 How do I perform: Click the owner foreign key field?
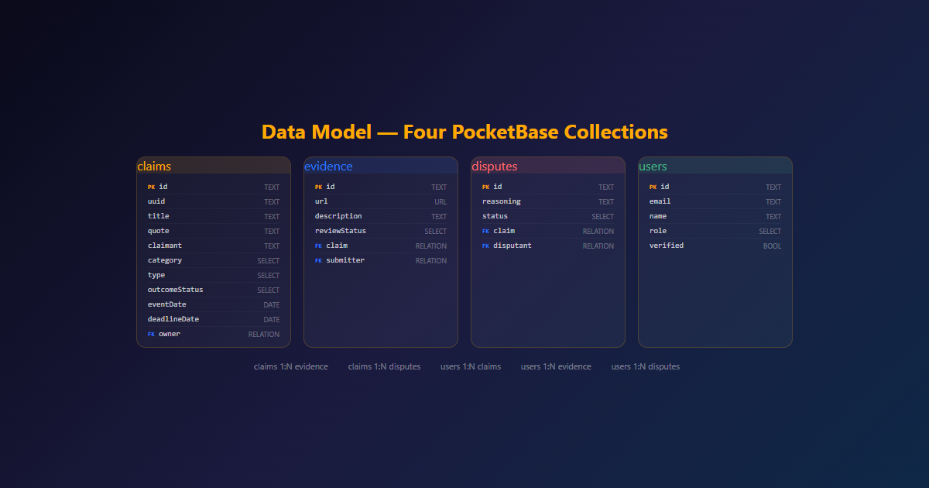coord(214,334)
